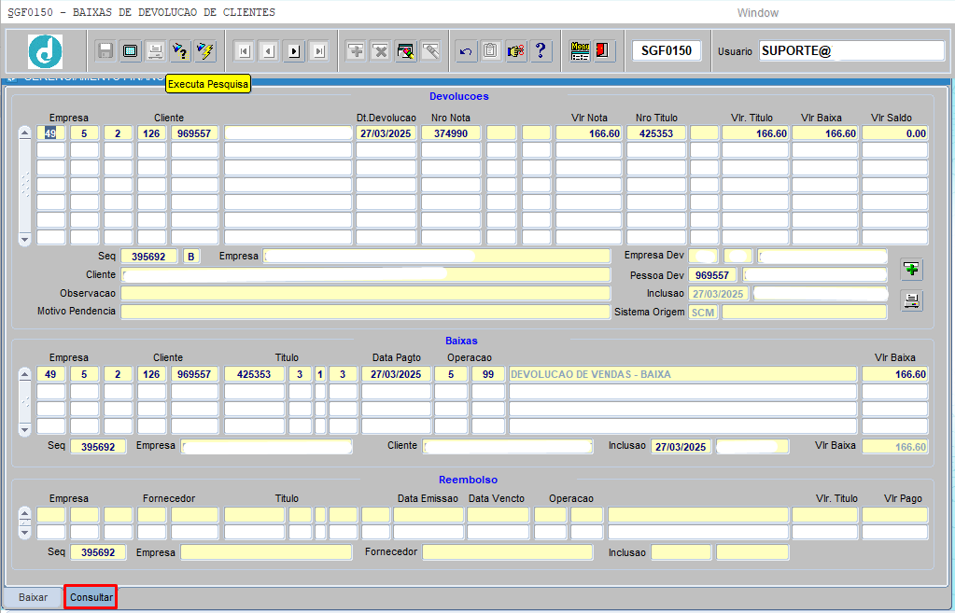Click the green plus add button in Devolucoes
955x613 pixels.
[911, 270]
